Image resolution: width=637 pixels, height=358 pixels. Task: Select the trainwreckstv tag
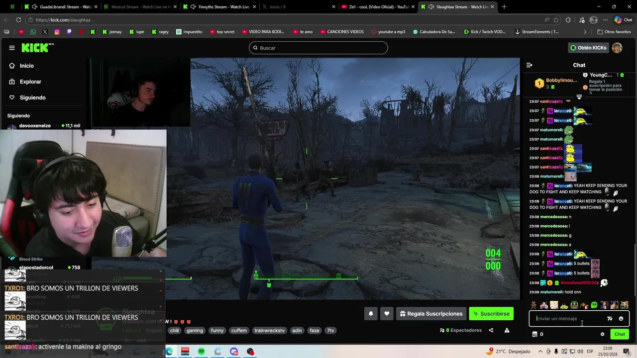[269, 331]
